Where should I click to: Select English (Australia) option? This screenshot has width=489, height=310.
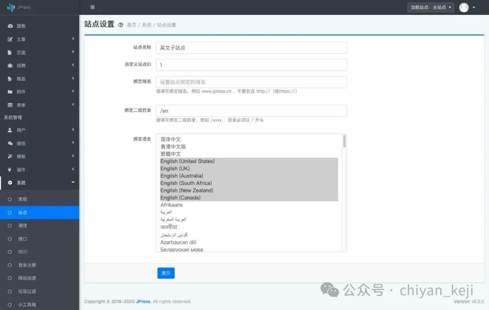click(x=249, y=176)
